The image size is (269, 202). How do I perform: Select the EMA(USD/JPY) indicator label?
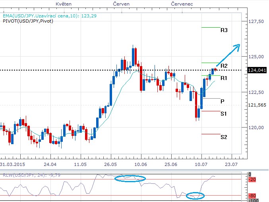click(50, 16)
